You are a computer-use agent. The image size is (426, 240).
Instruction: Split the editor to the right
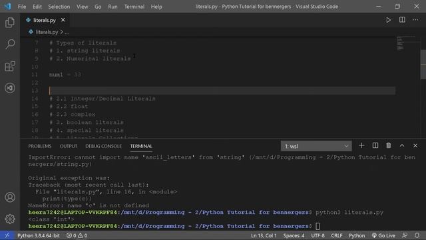(402, 20)
